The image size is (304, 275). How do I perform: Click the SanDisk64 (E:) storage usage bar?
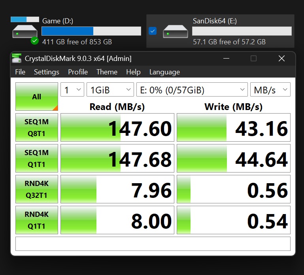(x=242, y=31)
